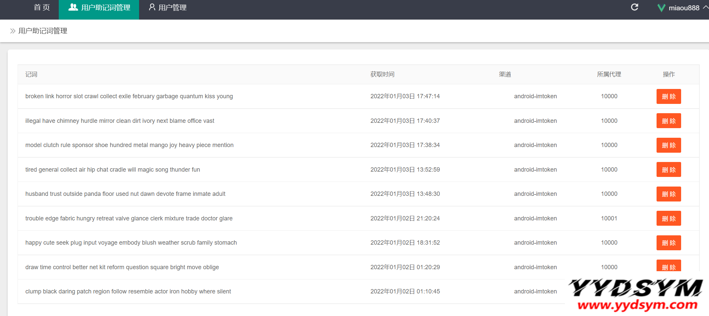Click the group icon on 用户助记词管理 tab

(x=73, y=7)
